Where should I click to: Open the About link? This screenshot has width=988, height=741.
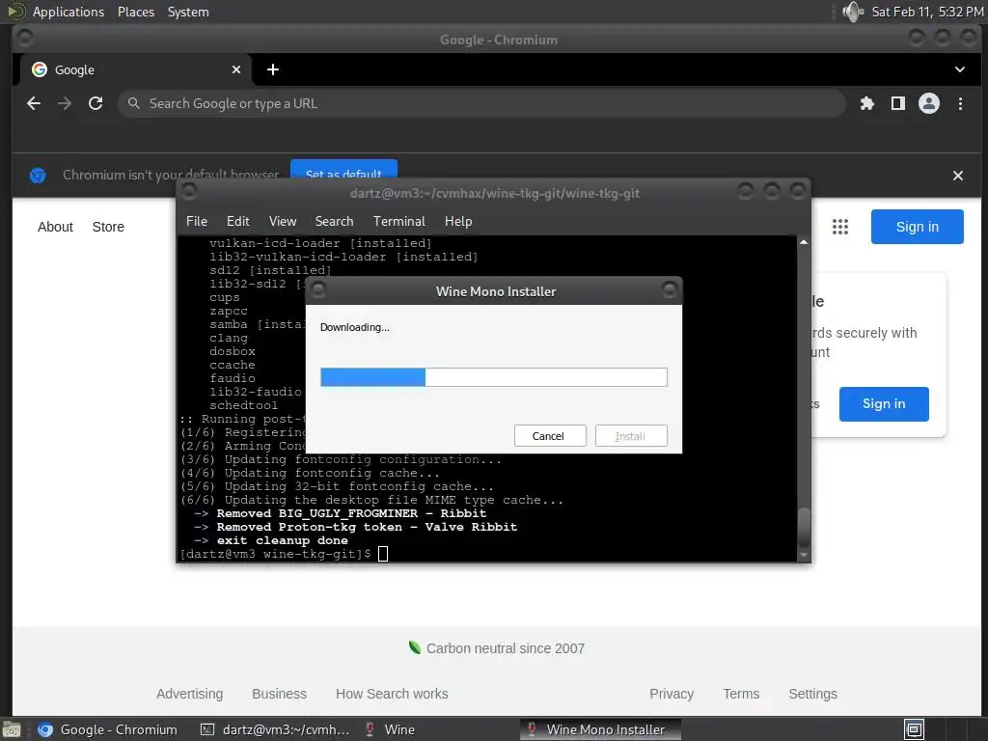pyautogui.click(x=55, y=227)
